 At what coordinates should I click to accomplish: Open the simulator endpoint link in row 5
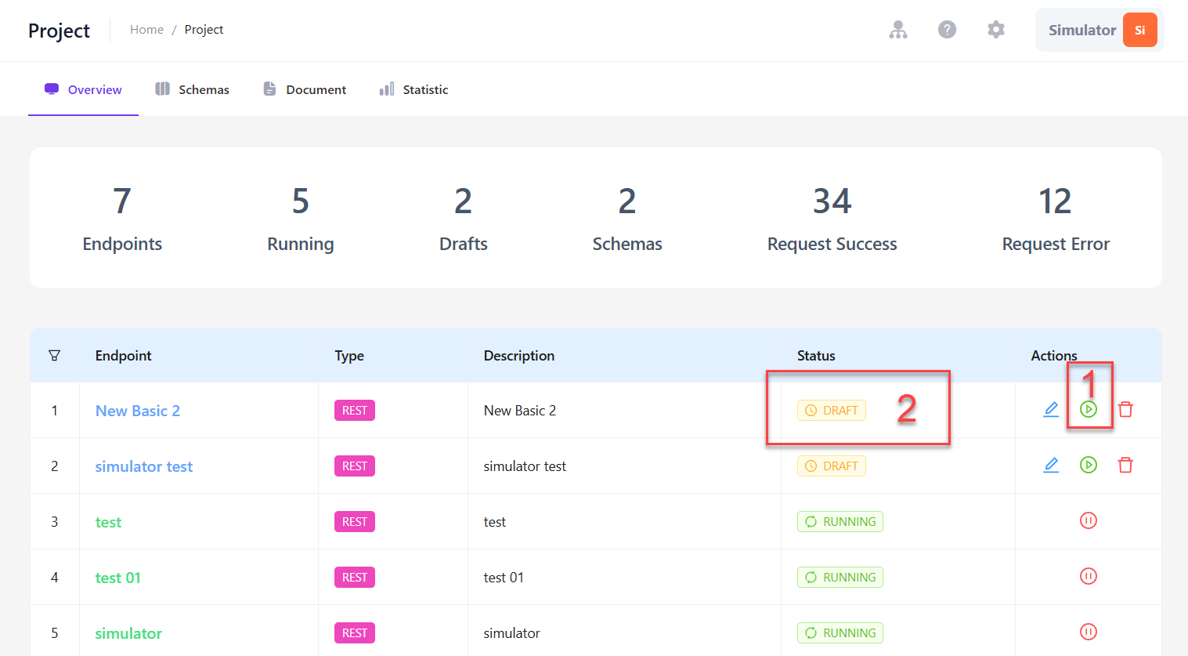[x=128, y=633]
